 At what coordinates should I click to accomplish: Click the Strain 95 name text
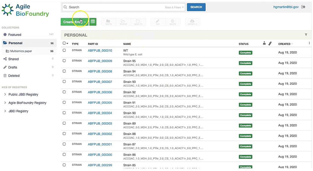pos(129,61)
